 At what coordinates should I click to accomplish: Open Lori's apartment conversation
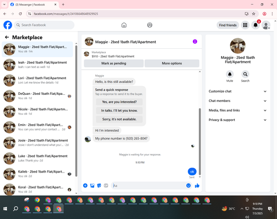pos(37,80)
